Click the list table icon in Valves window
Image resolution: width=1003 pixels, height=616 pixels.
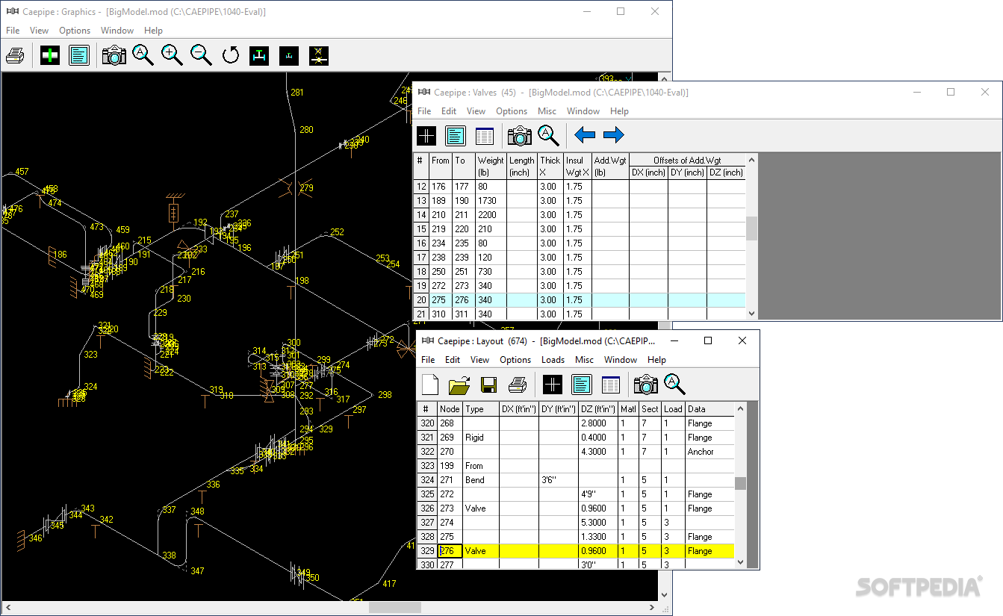[x=485, y=135]
